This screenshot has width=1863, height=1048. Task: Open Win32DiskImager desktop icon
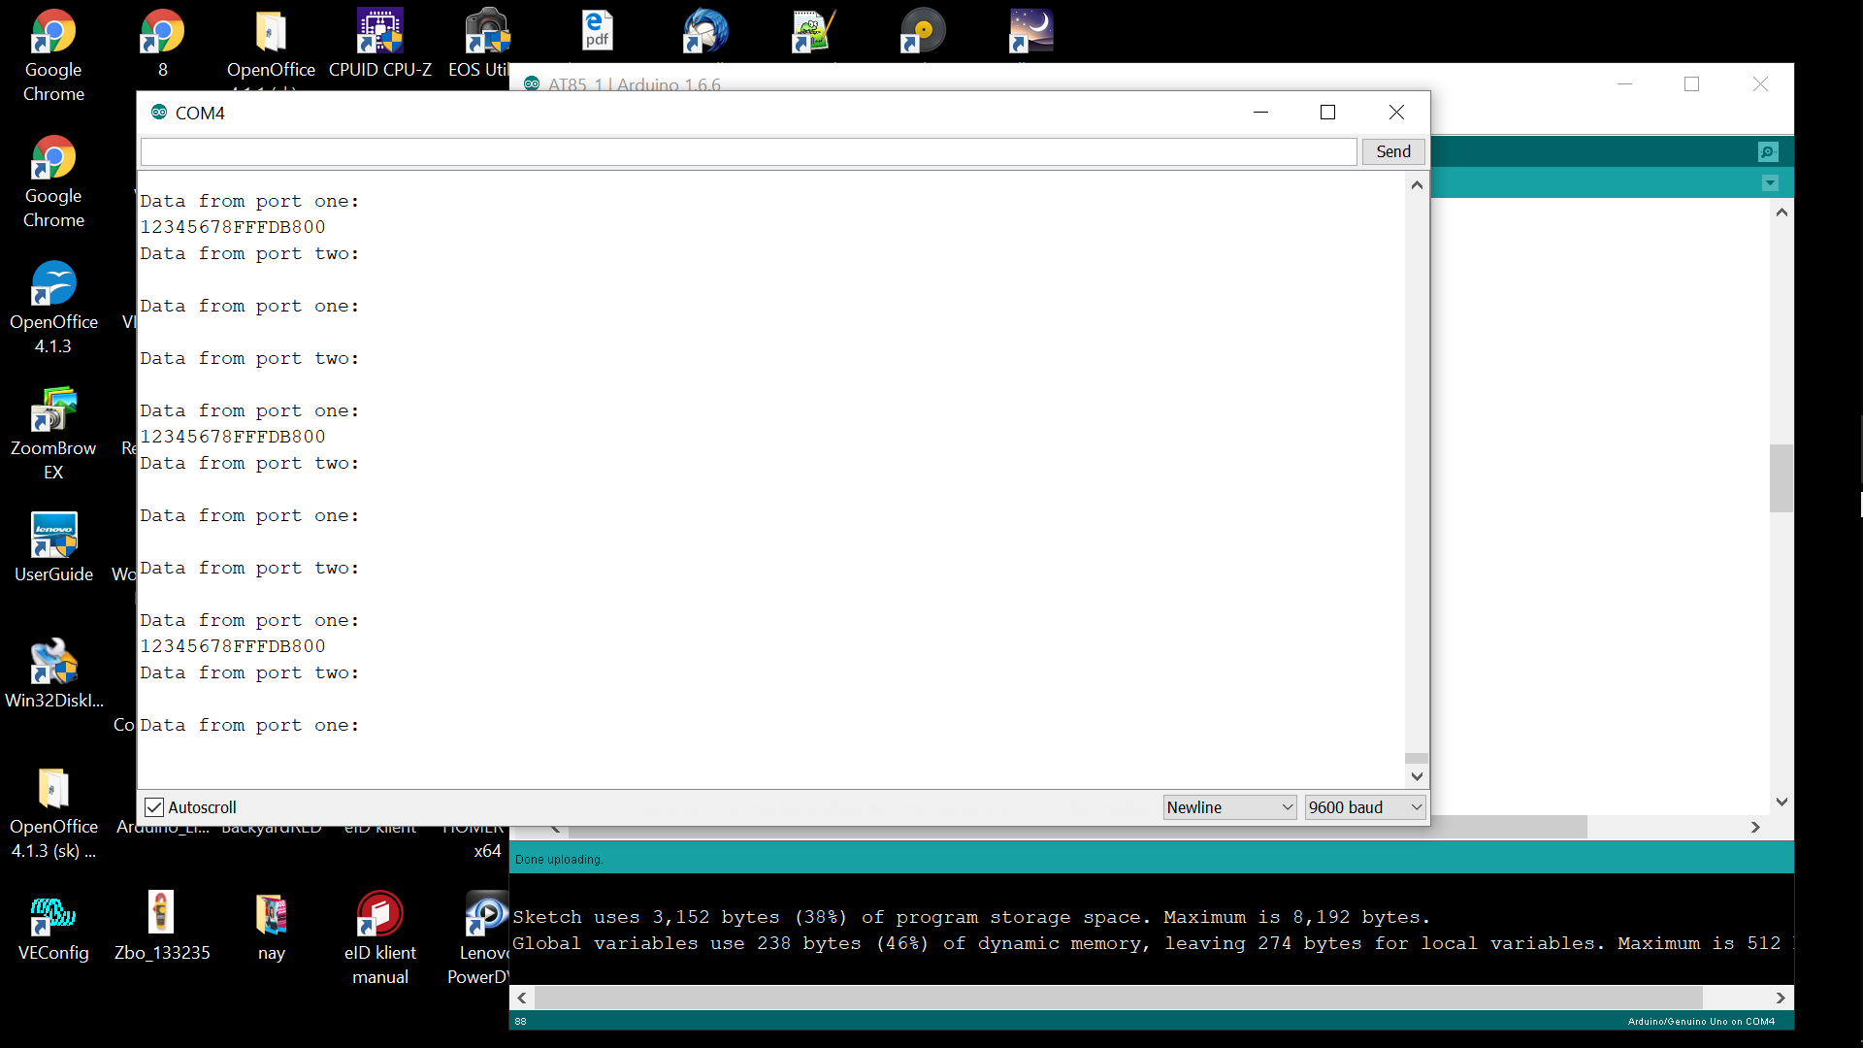pos(53,663)
